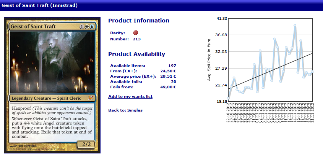This screenshot has width=323, height=158.
Task: Click the red rarity icon
Action: pos(136,33)
